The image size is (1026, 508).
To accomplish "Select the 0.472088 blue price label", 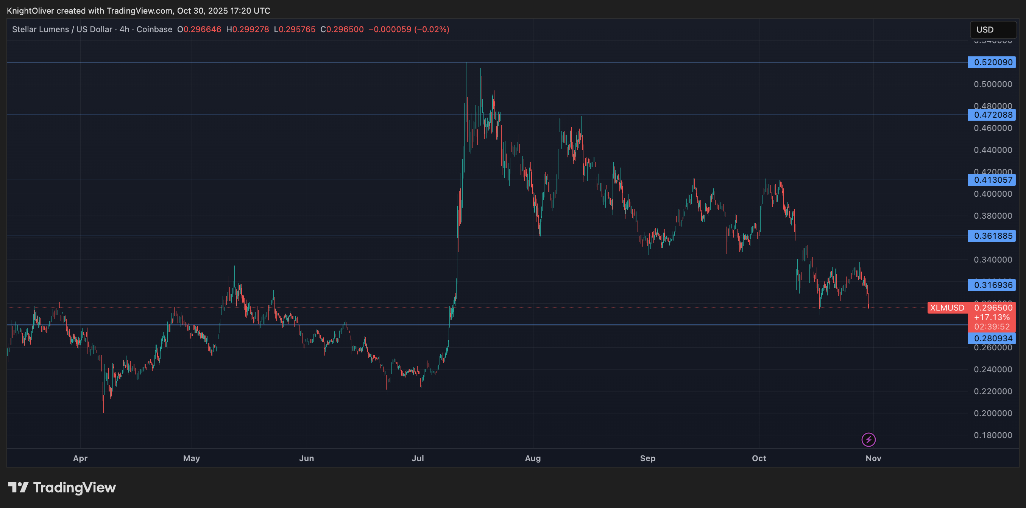I will point(992,115).
